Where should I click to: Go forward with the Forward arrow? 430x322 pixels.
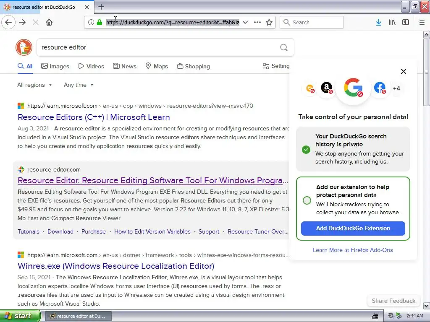[x=23, y=22]
